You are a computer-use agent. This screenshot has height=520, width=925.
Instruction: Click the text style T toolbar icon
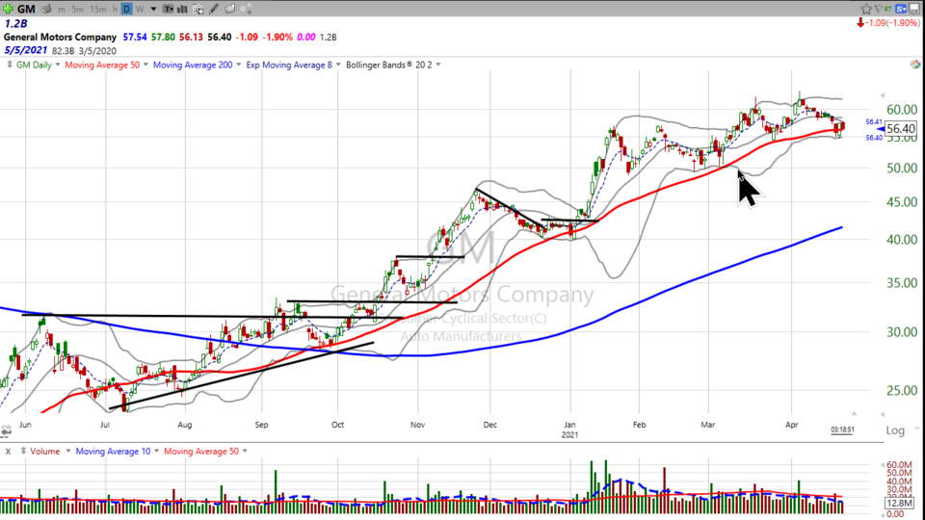click(x=168, y=9)
